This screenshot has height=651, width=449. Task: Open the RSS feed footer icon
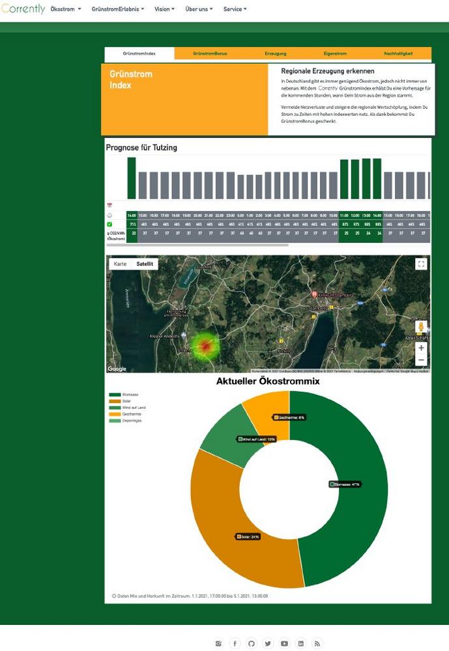[x=317, y=644]
